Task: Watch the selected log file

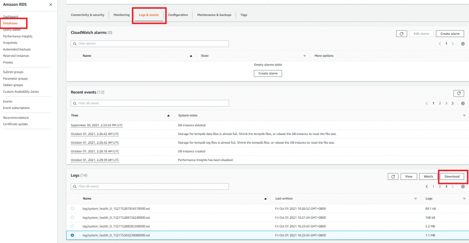Action: 428,177
